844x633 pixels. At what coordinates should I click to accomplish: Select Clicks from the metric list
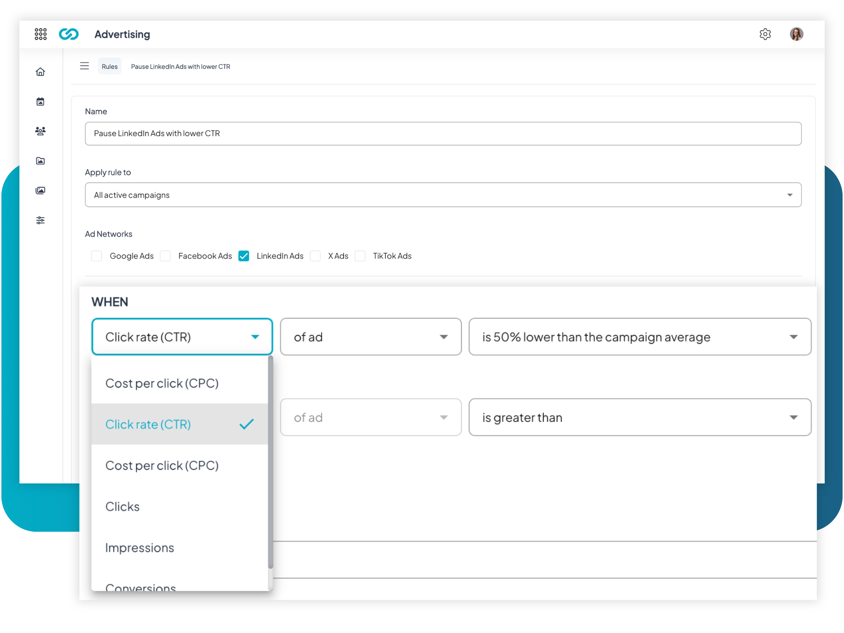coord(122,507)
